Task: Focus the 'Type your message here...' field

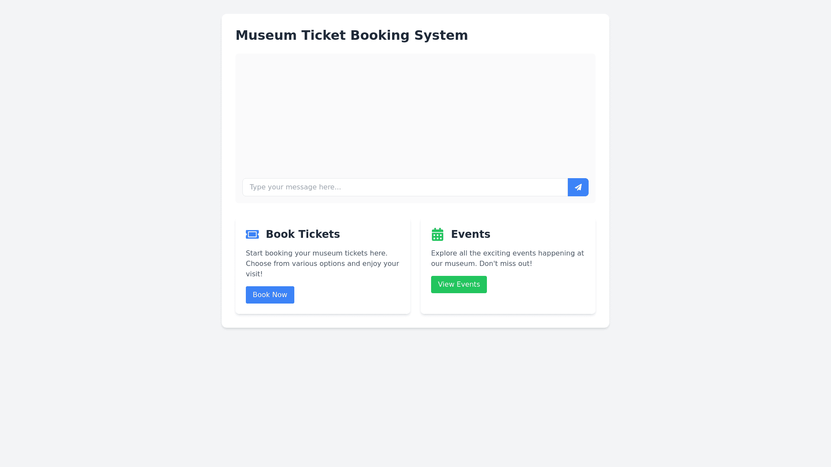Action: click(x=405, y=187)
